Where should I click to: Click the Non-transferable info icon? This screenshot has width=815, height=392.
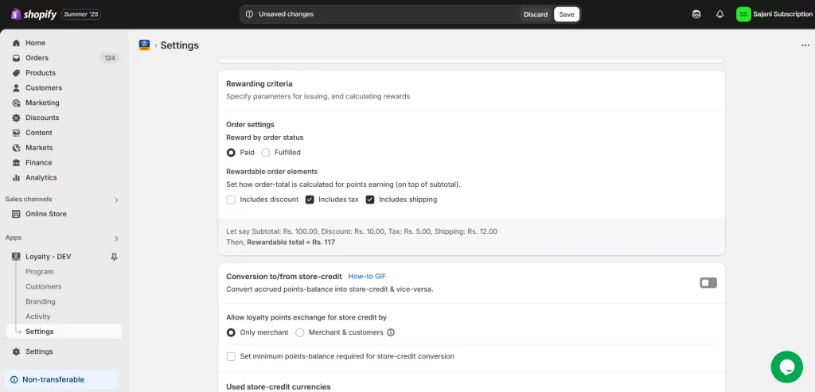pos(14,379)
